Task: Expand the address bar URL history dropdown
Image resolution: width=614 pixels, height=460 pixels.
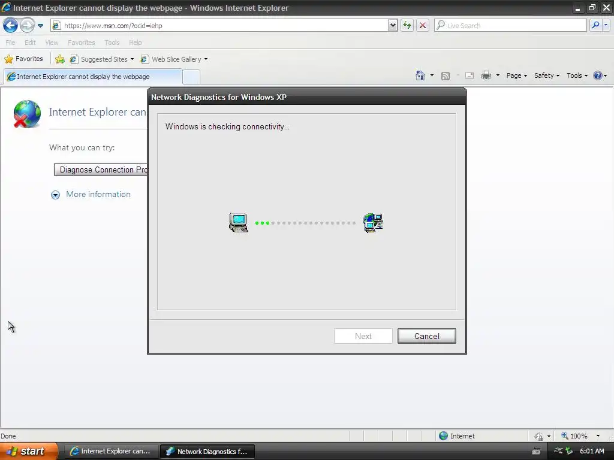Action: click(x=393, y=26)
